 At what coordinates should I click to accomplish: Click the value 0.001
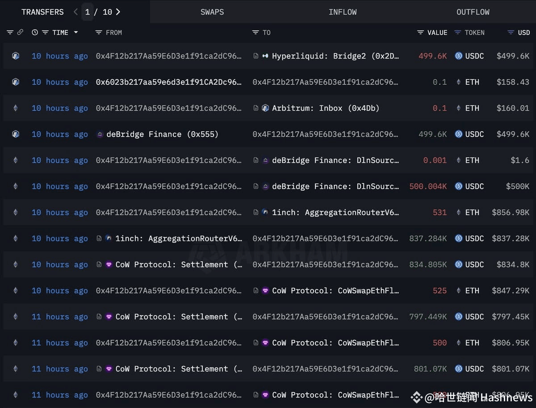435,160
